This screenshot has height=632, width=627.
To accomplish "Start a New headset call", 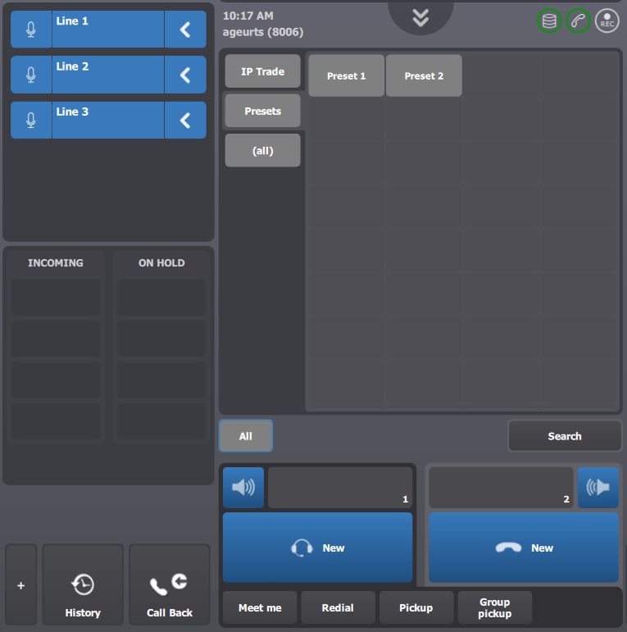I will point(317,548).
